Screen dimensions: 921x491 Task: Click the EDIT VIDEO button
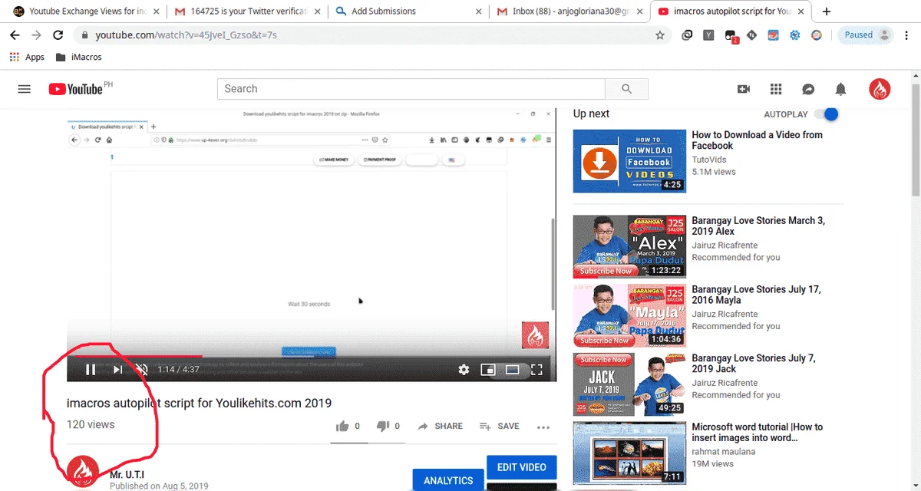[x=522, y=467]
